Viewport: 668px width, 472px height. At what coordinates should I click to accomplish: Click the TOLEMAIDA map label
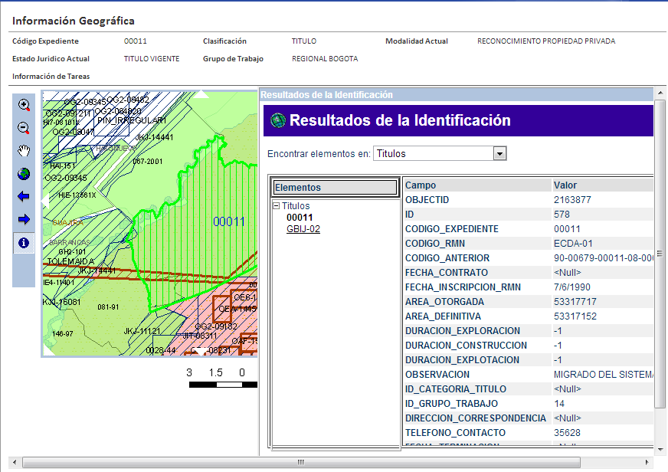[x=70, y=261]
